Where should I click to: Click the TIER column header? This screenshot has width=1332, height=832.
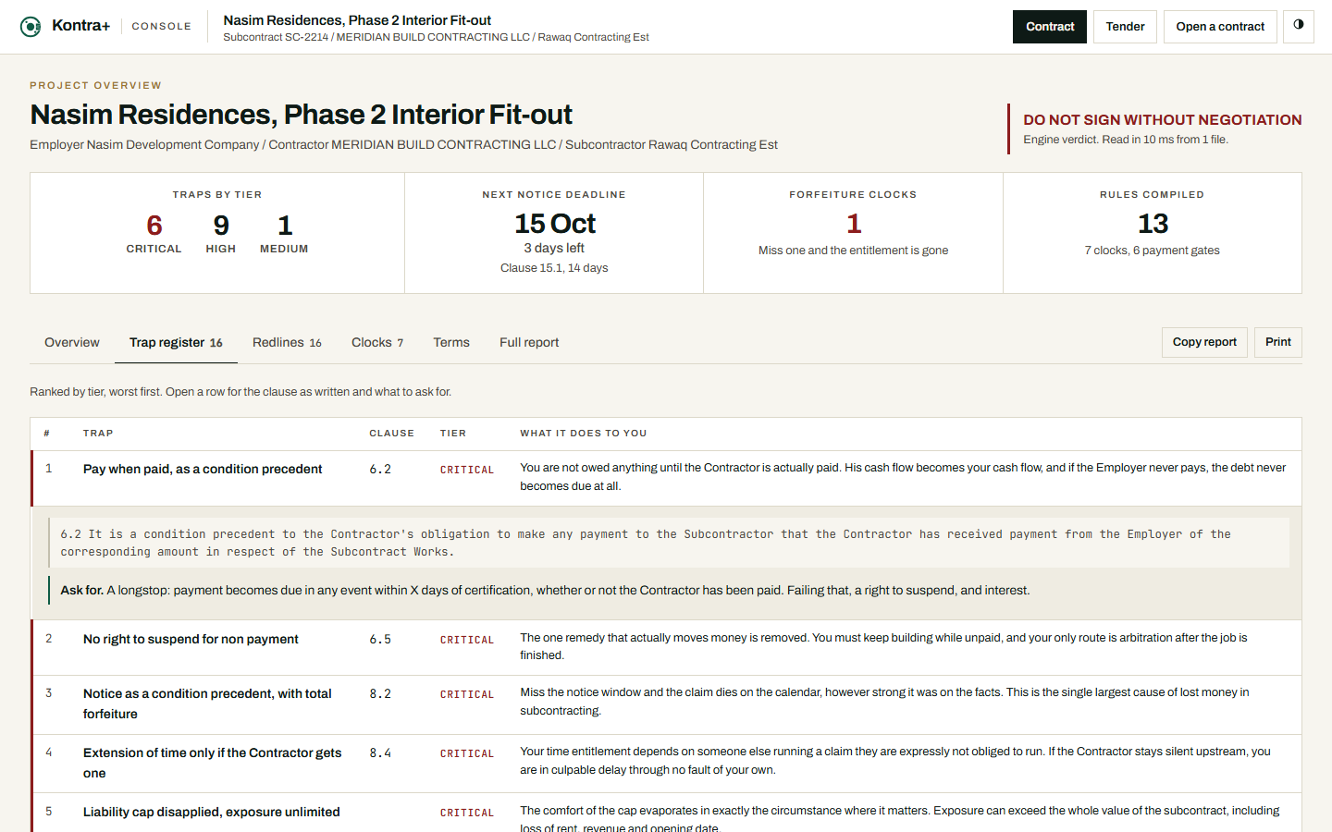453,433
